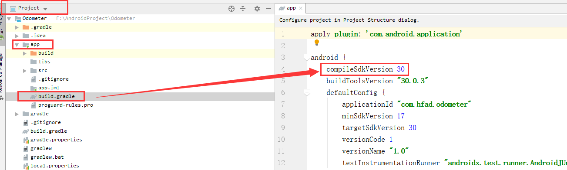Click the yellow lightbulb quick-fix icon

(317, 42)
